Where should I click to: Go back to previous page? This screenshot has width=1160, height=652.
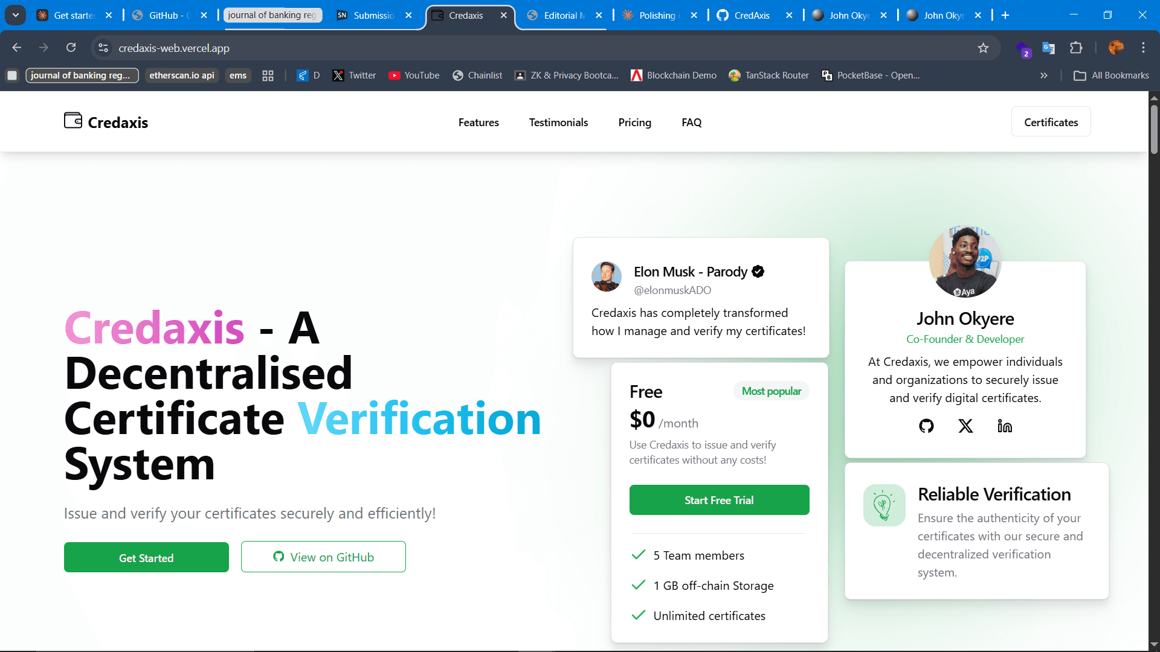click(x=17, y=48)
